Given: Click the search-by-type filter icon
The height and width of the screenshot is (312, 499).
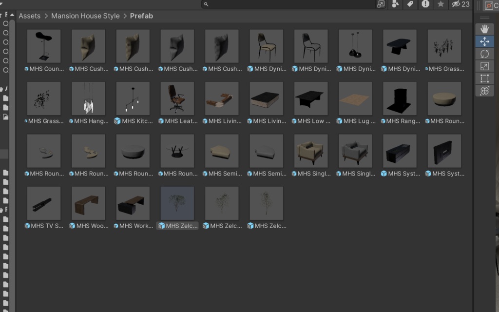Looking at the screenshot, I should pos(395,4).
